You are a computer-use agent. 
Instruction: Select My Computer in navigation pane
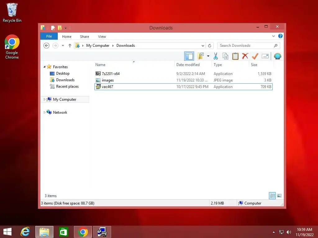coord(65,99)
